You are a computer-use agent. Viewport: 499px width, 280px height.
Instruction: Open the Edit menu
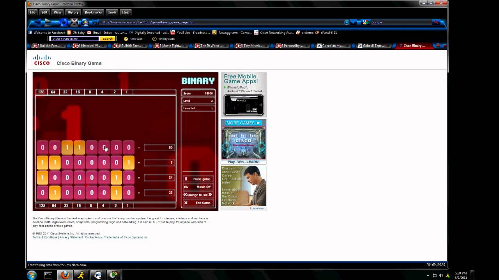(44, 12)
